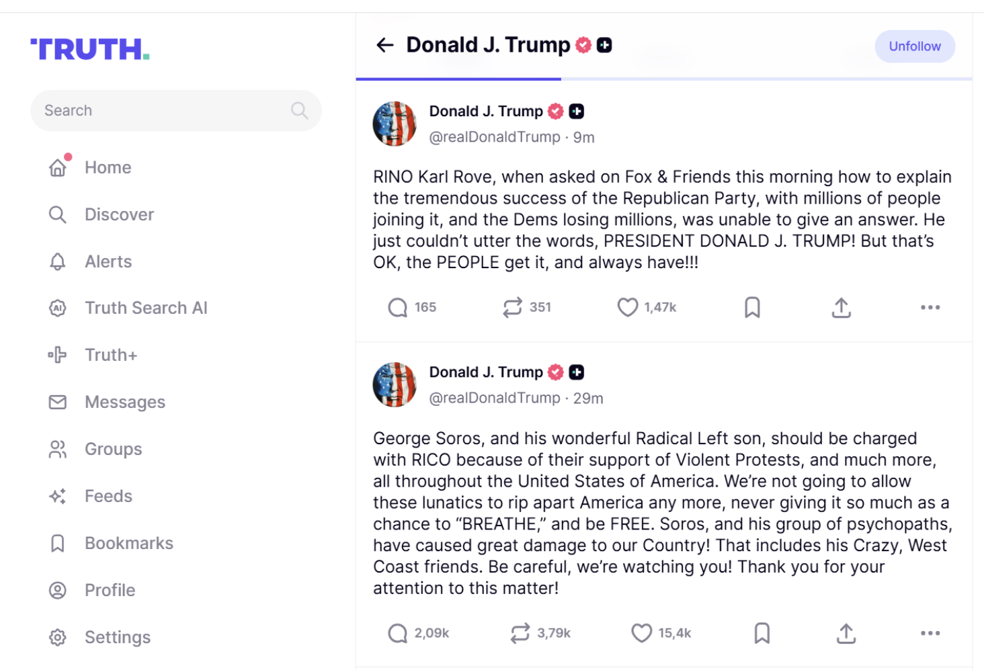Open avatar thumbnail on the 9m post
The image size is (984, 670).
395,124
